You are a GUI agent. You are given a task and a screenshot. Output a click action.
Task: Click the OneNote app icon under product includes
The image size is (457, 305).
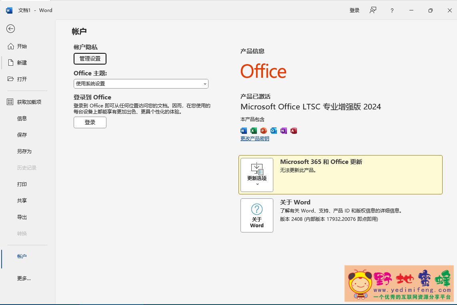pos(284,131)
